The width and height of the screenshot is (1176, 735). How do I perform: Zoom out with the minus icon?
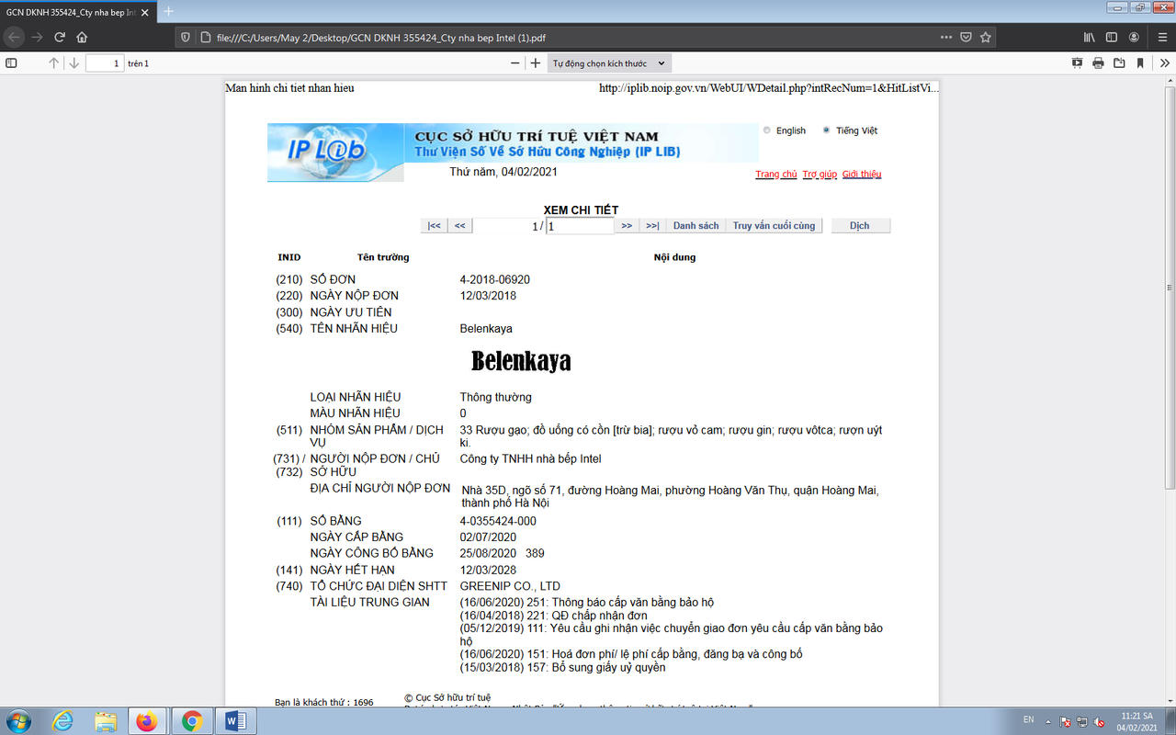point(515,63)
